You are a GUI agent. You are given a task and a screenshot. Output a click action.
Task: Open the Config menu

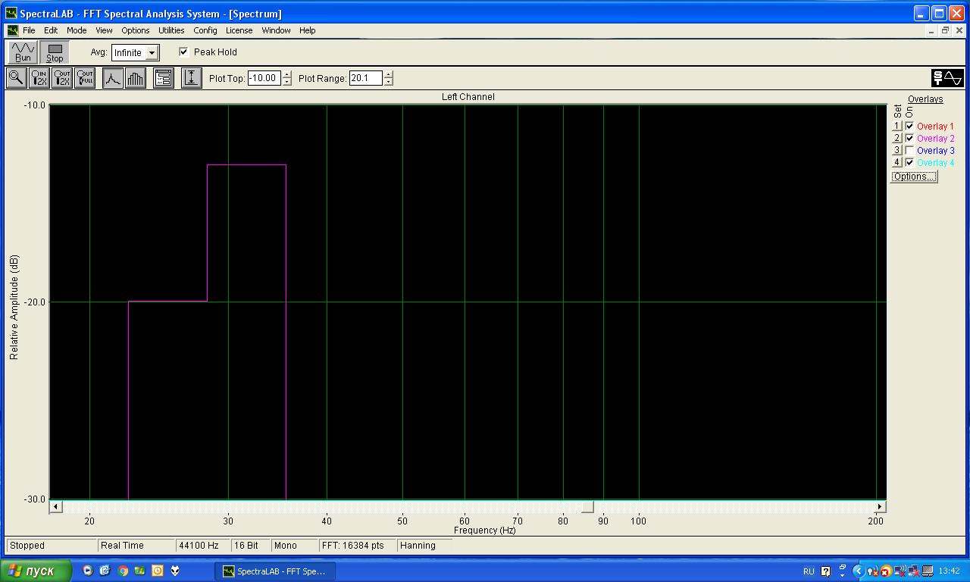click(x=205, y=30)
